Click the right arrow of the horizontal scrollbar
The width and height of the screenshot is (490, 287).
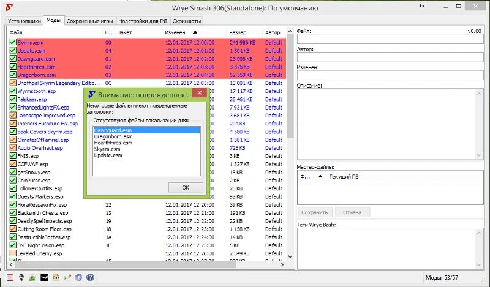coord(282,264)
